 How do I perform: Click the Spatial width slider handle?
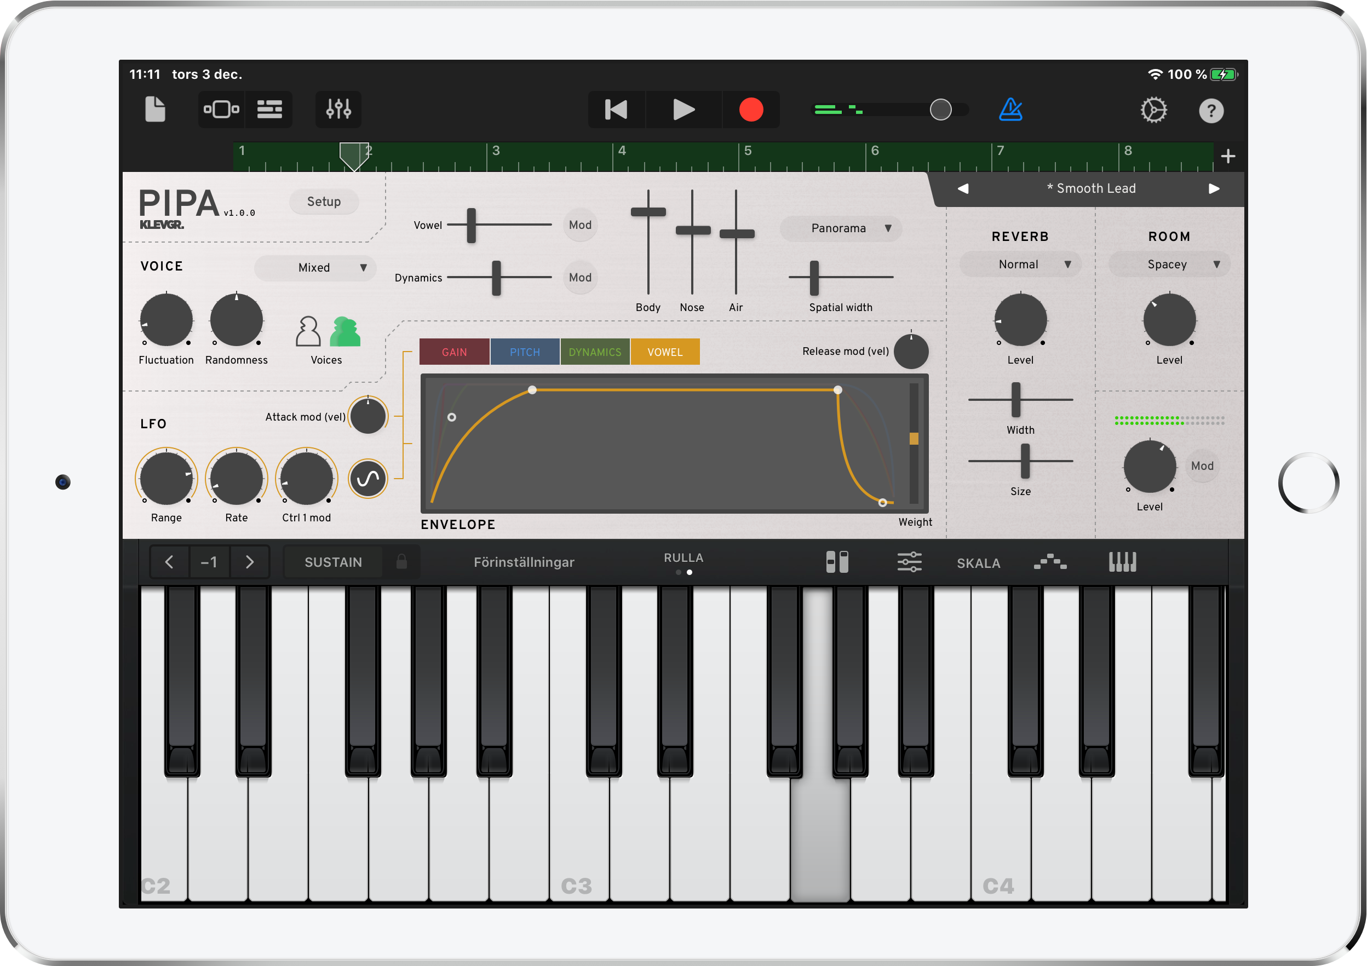(x=814, y=277)
